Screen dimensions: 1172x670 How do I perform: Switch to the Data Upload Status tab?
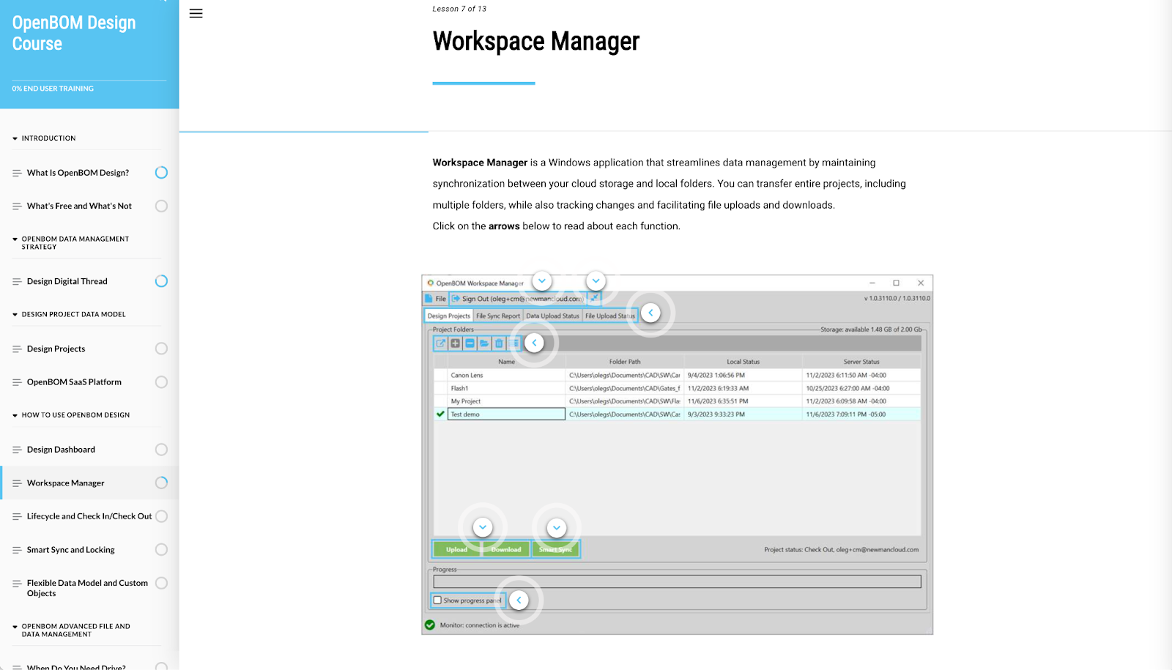pyautogui.click(x=552, y=316)
